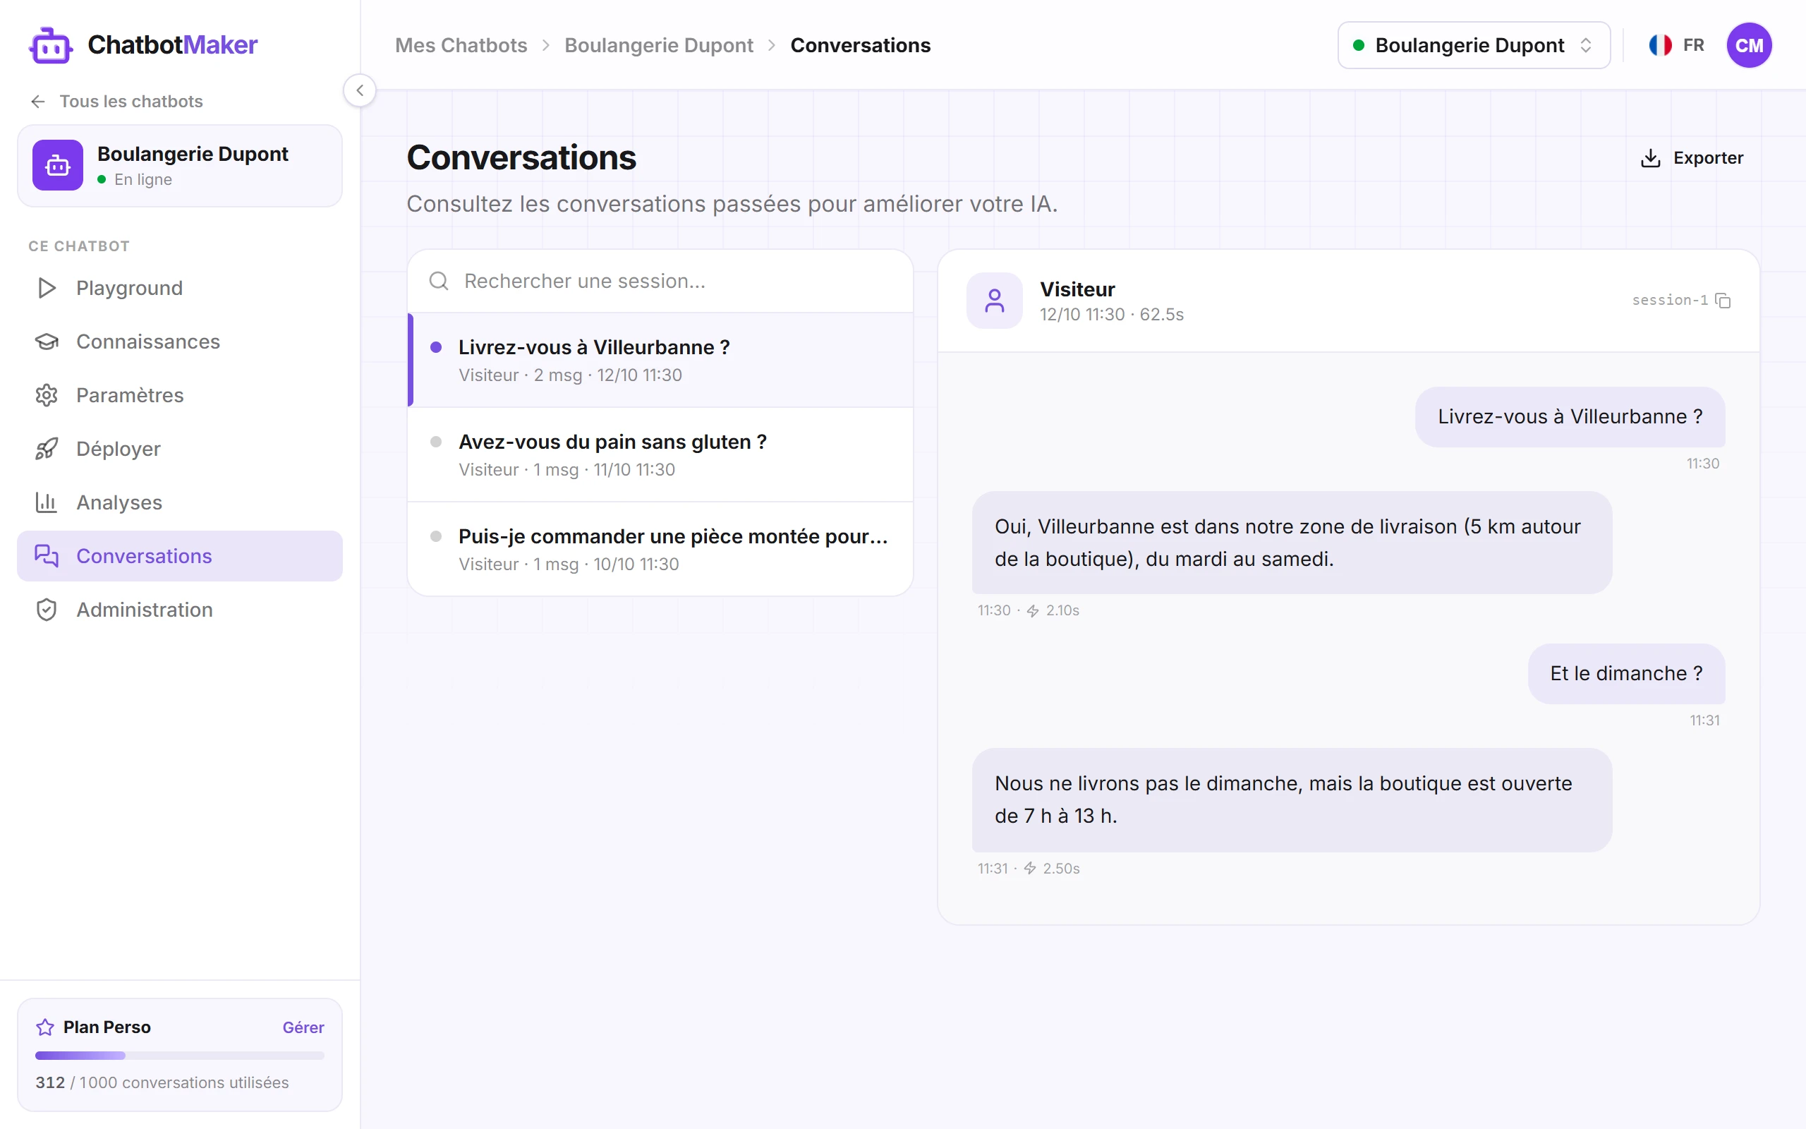Click the back arrow beside Tous les chatbots
Screen dimensions: 1806x1129
(38, 102)
